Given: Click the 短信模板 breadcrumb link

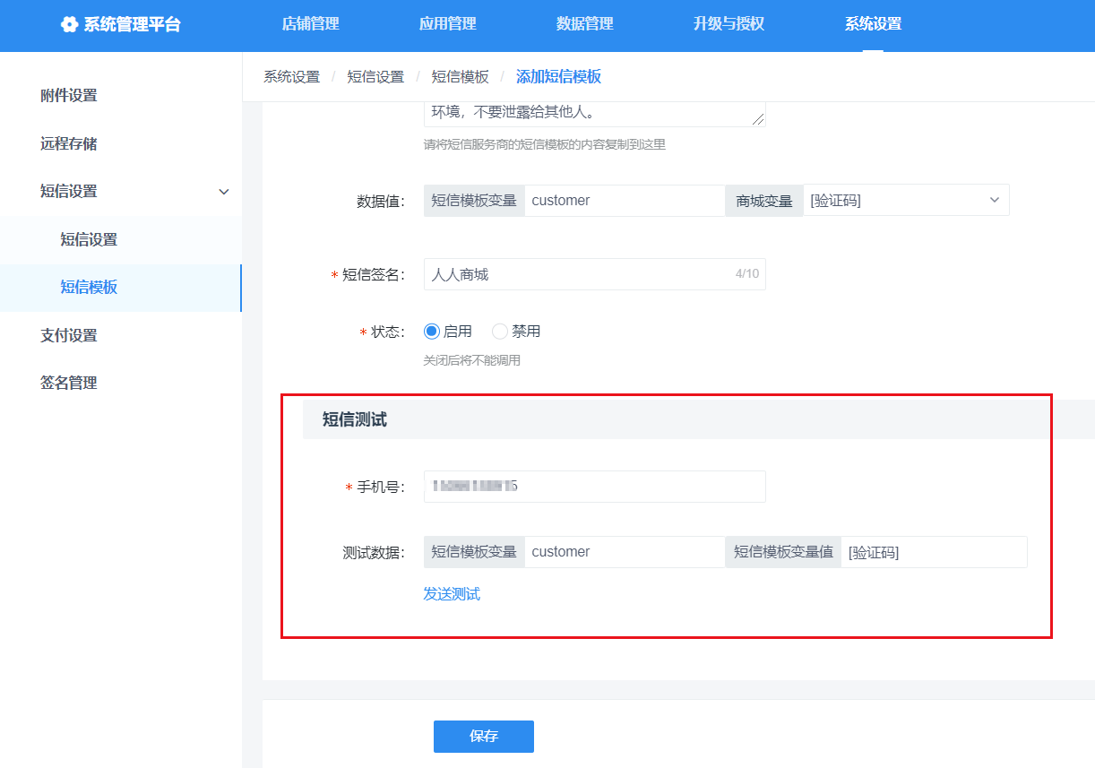Looking at the screenshot, I should 461,77.
